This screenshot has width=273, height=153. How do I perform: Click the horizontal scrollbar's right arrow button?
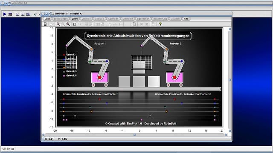226,135
